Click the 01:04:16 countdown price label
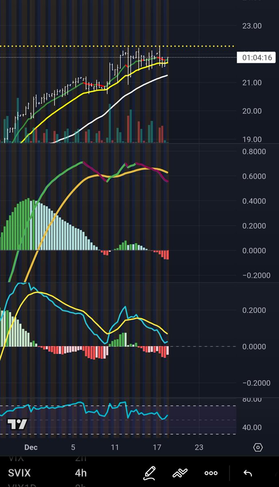The height and width of the screenshot is (487, 279). (257, 58)
